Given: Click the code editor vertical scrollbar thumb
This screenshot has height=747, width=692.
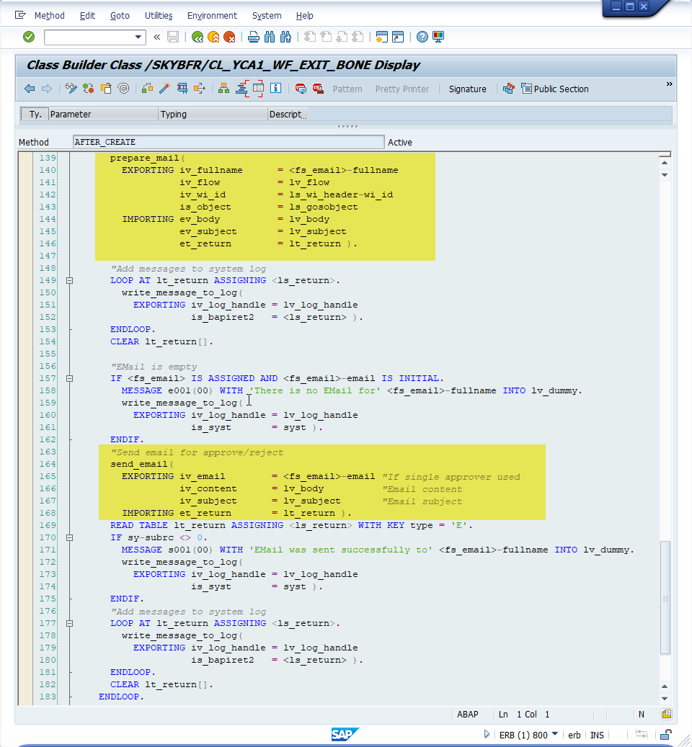Looking at the screenshot, I should (665, 597).
